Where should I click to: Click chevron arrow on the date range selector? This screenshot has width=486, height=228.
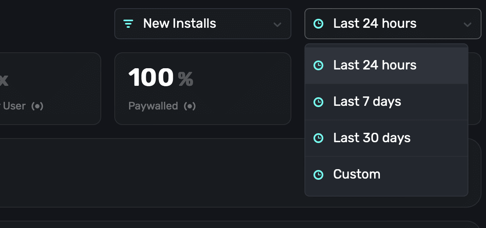[468, 25]
